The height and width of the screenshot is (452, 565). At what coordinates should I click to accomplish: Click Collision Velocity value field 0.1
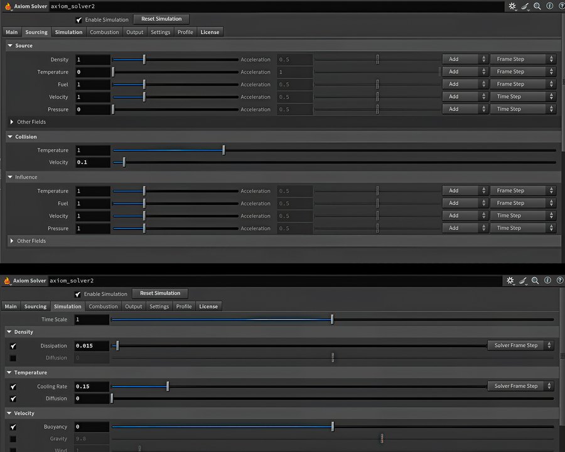click(93, 162)
